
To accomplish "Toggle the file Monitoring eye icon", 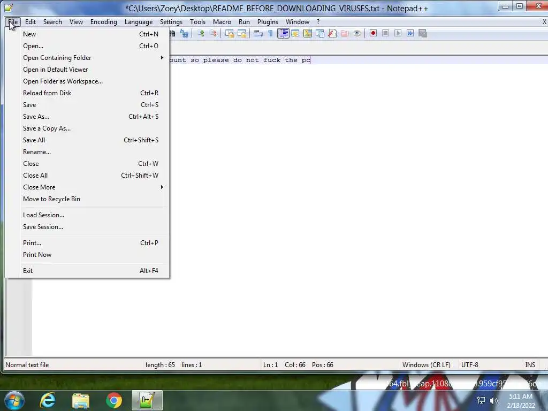I will pos(357,33).
